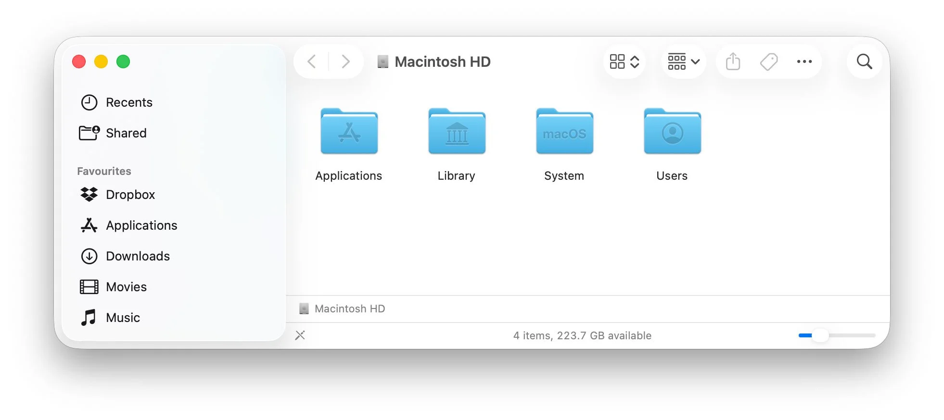This screenshot has height=420, width=944.
Task: Click the Movies film strip icon
Action: pyautogui.click(x=89, y=287)
